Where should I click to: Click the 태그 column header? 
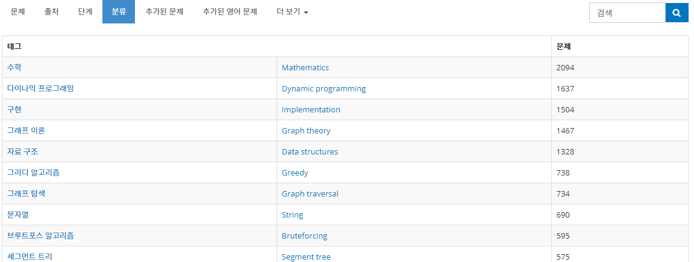tap(277, 46)
